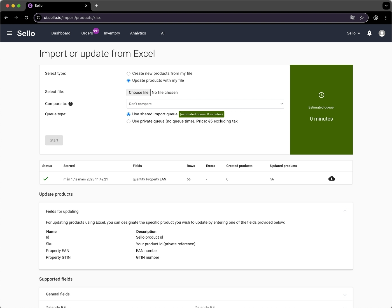Collapse the Fields for updating section

pos(345,211)
